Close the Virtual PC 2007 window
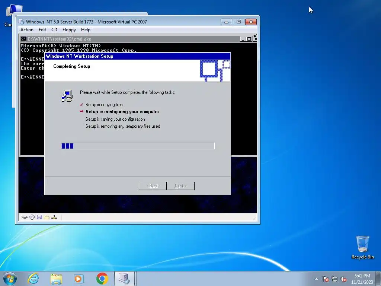 point(251,22)
